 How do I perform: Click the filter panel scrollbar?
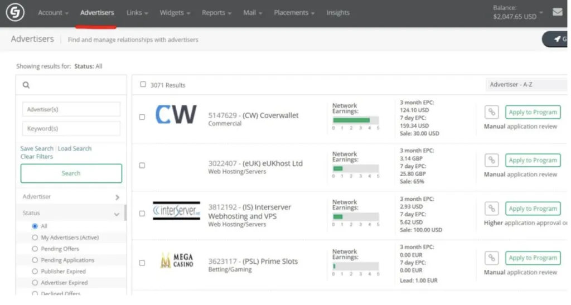[125, 213]
